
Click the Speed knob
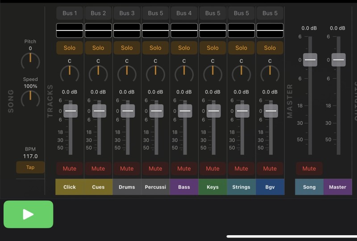(x=30, y=97)
